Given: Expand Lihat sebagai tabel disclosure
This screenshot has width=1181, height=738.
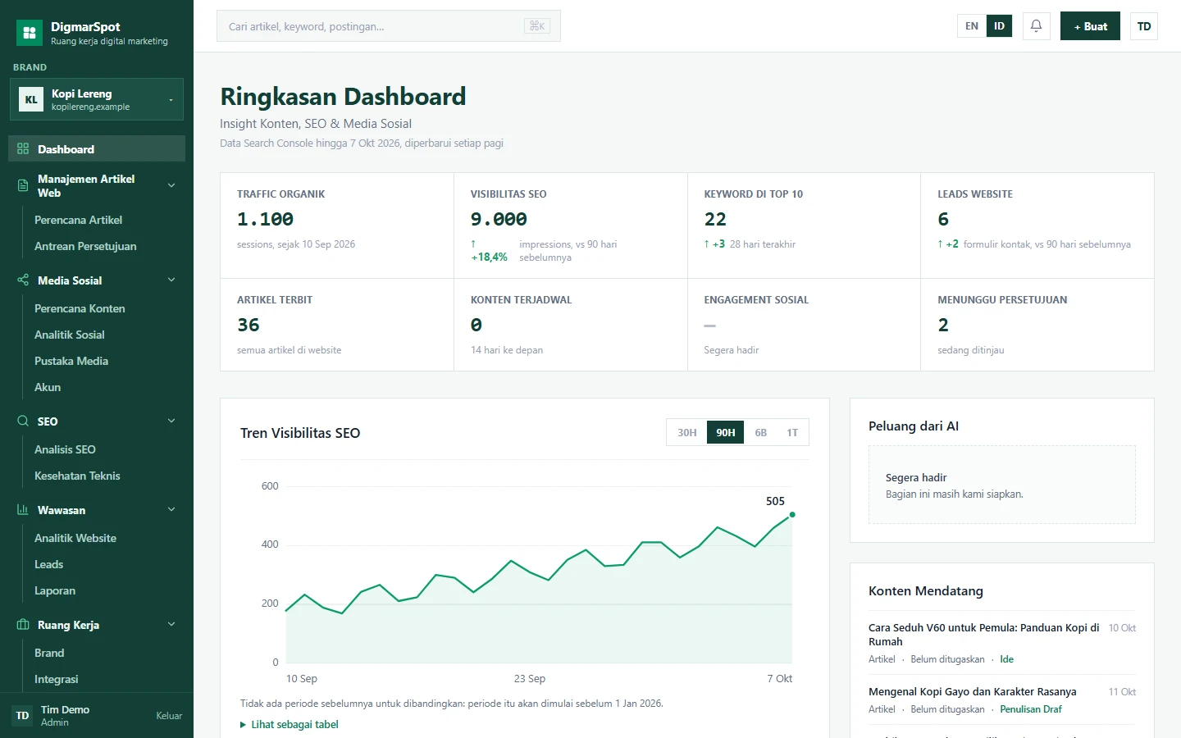Looking at the screenshot, I should point(290,725).
